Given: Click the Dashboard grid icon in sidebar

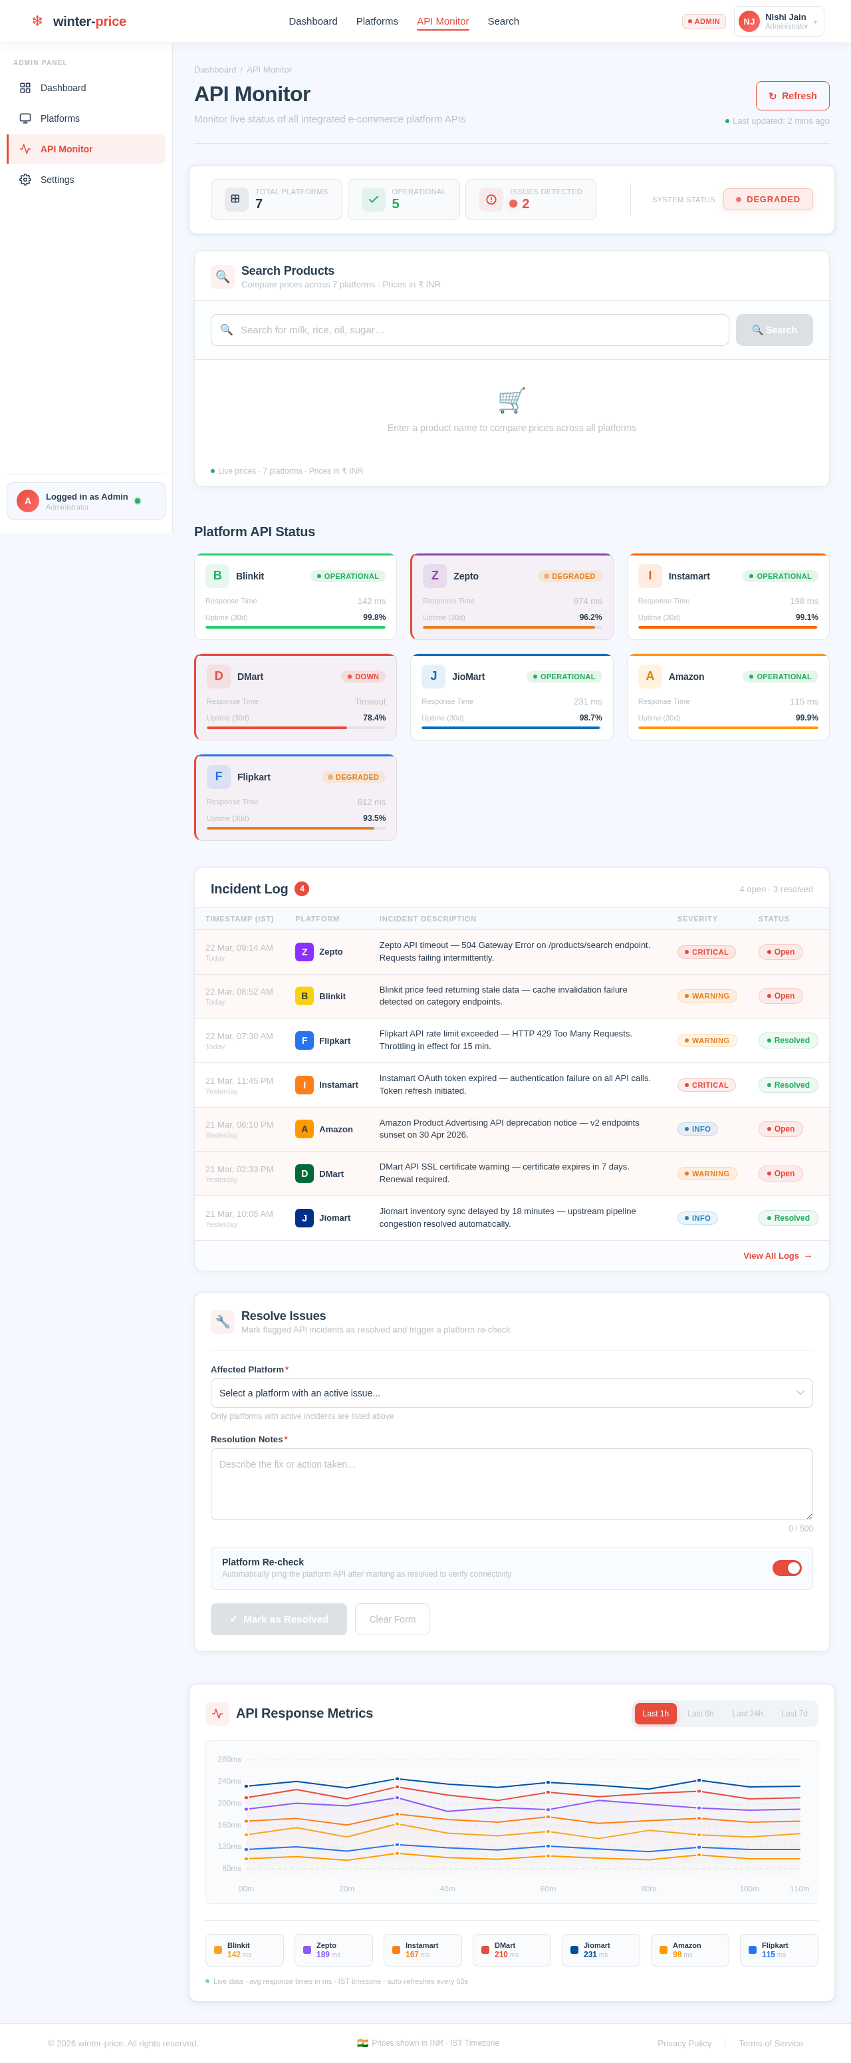Looking at the screenshot, I should click(x=25, y=88).
